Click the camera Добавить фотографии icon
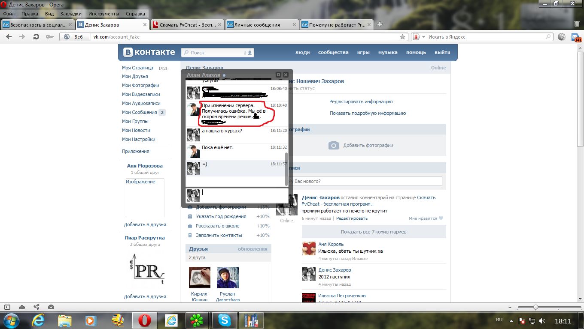 [x=334, y=145]
